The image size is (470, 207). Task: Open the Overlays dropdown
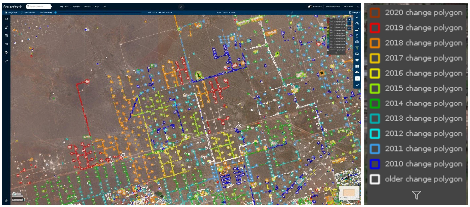[354, 12]
